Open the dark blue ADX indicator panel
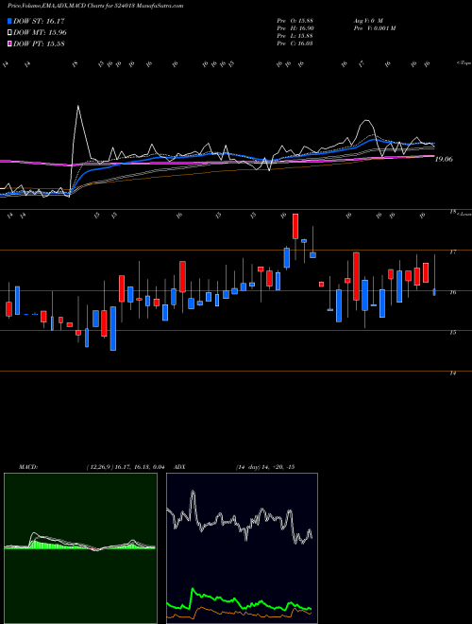 click(242, 548)
